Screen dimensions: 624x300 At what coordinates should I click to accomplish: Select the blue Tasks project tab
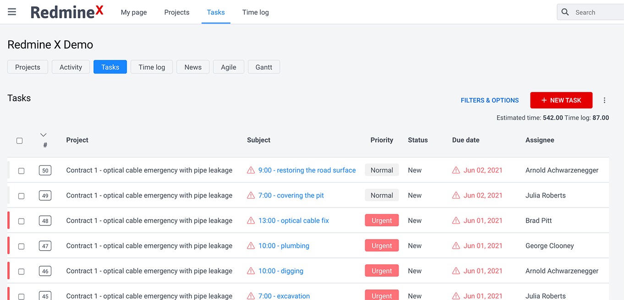point(110,67)
